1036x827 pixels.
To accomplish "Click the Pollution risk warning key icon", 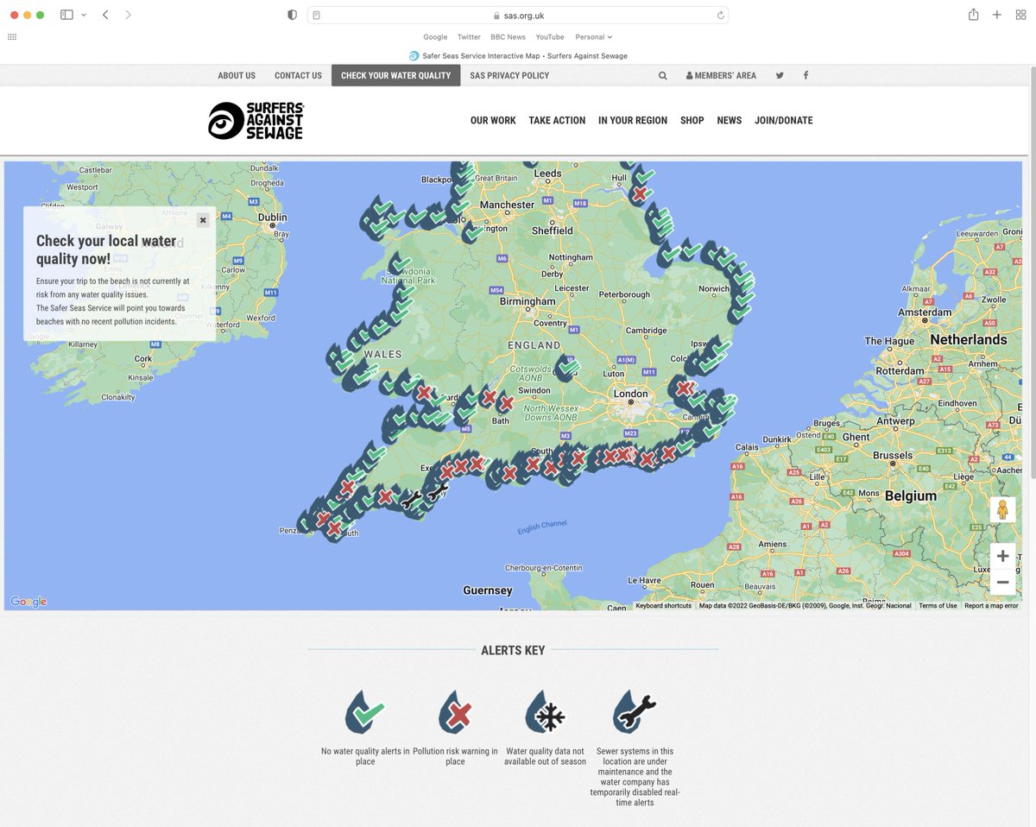I will tap(455, 713).
